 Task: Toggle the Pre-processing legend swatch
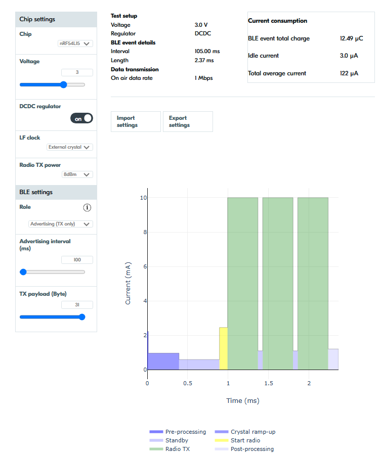tap(156, 432)
